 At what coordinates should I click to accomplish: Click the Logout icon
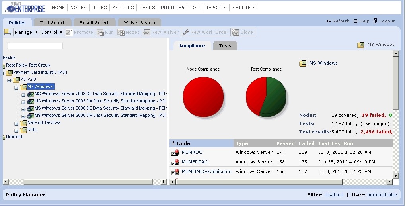point(375,21)
